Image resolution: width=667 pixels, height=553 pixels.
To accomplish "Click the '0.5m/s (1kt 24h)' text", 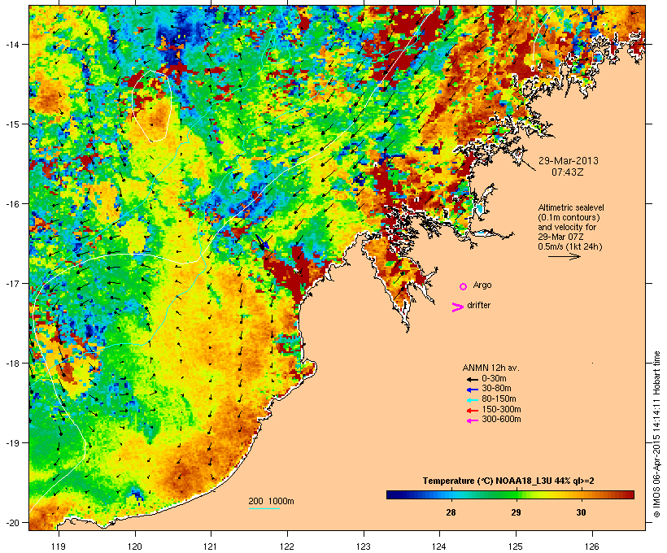I will click(x=570, y=246).
